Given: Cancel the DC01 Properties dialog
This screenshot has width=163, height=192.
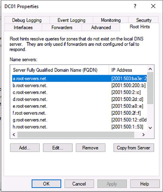Looking at the screenshot, I should 79,184.
